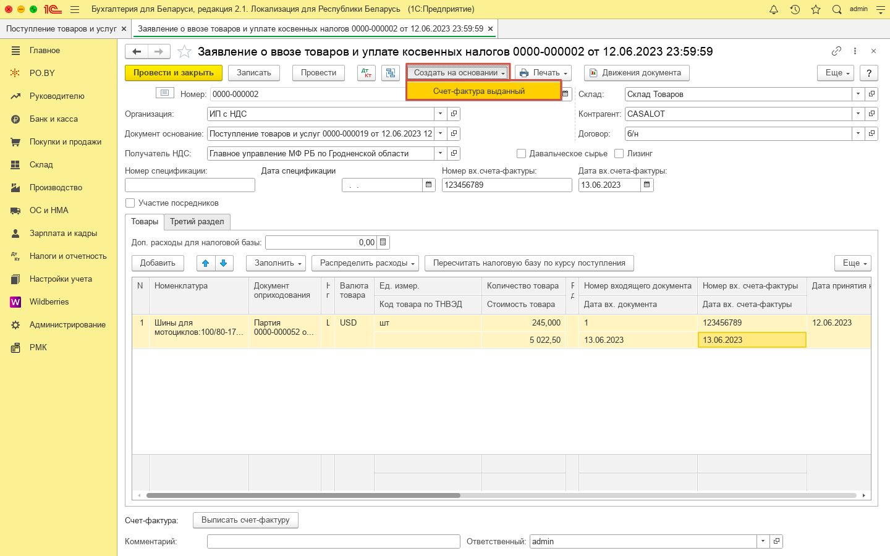Expand Ответственный dropdown arrow
Viewport: 890px width, 556px height.
tap(763, 541)
